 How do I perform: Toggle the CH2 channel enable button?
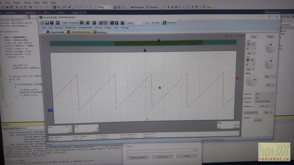click(250, 59)
